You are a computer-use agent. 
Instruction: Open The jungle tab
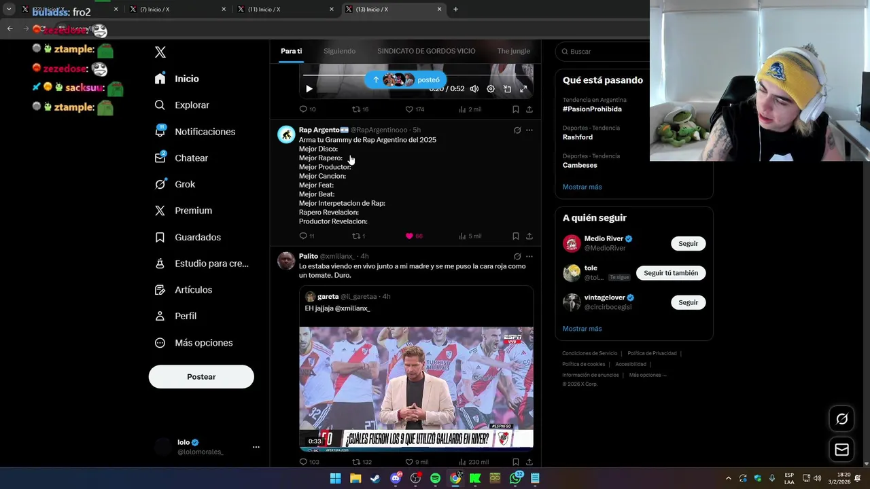[x=513, y=51]
